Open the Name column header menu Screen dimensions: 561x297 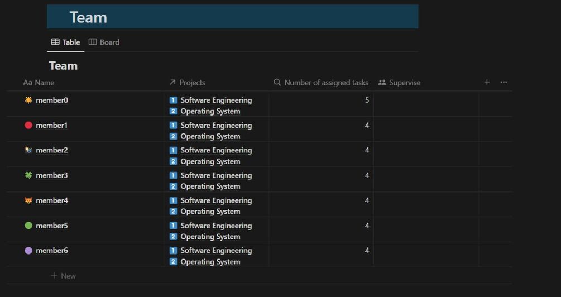coord(39,83)
